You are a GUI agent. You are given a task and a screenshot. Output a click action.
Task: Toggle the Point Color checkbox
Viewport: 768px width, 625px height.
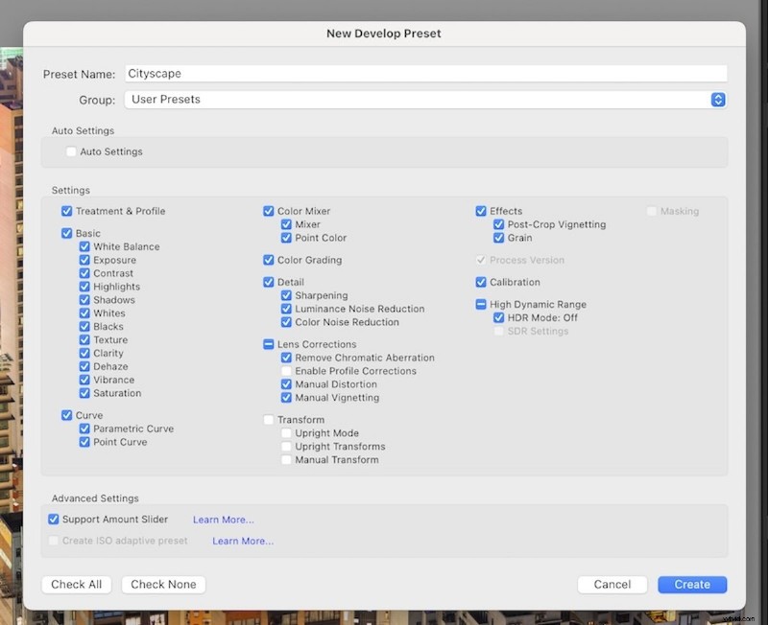[x=286, y=238]
